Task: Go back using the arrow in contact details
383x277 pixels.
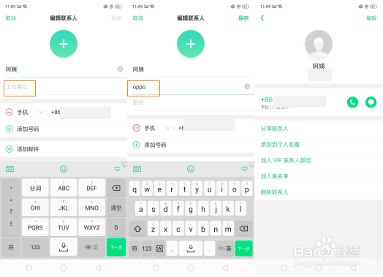Action: click(262, 18)
